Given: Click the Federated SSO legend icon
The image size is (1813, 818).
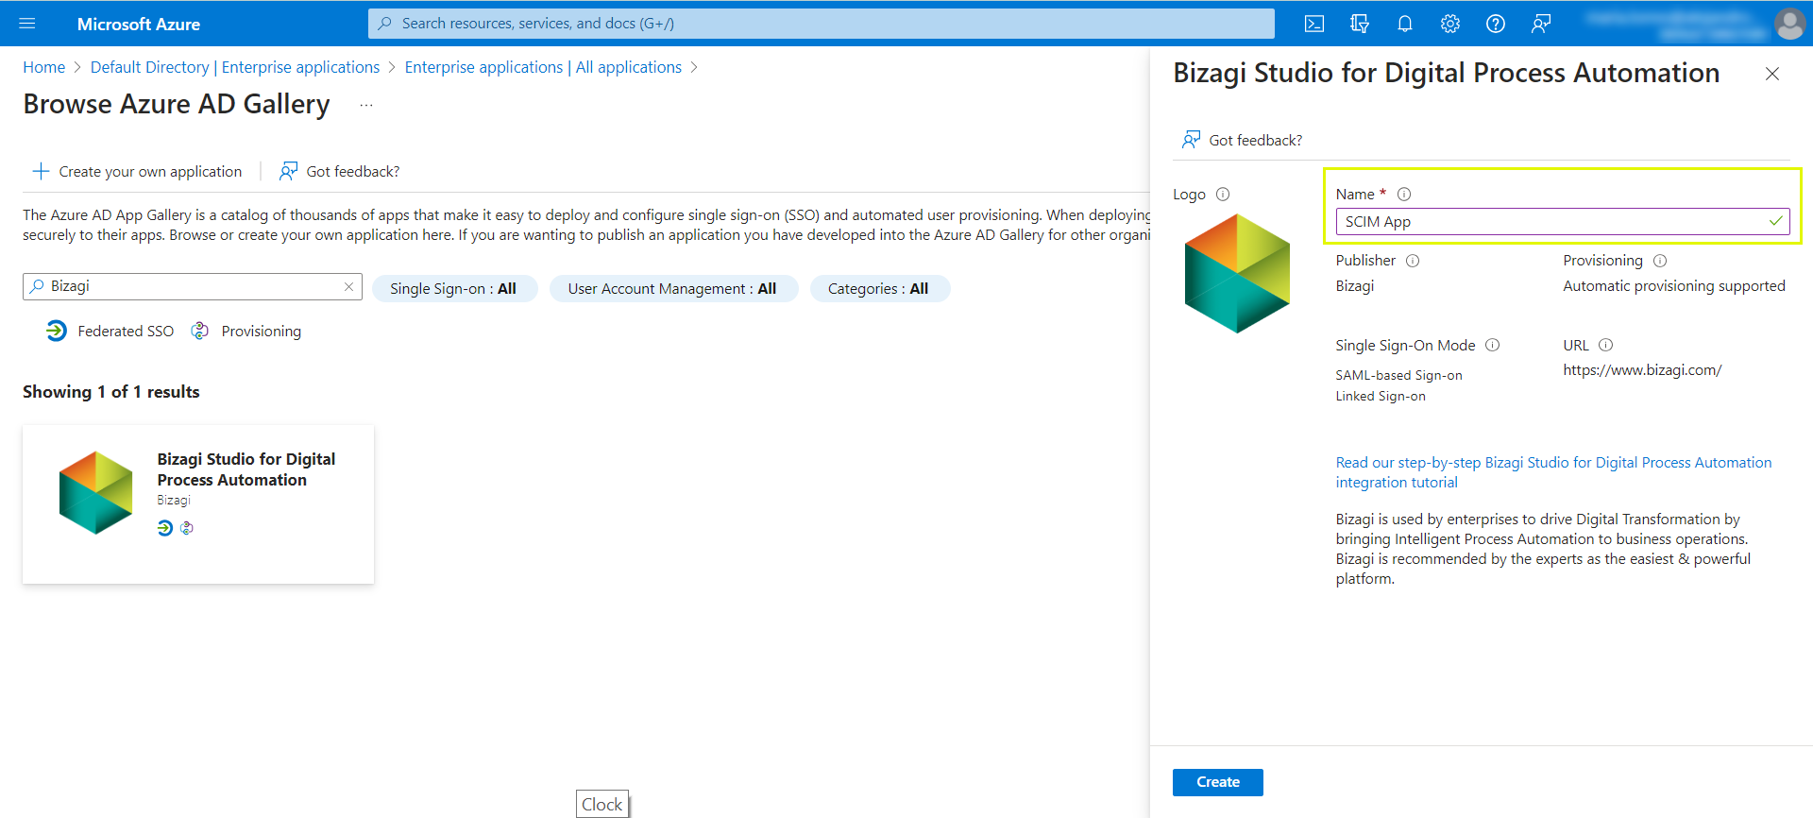Looking at the screenshot, I should (57, 331).
